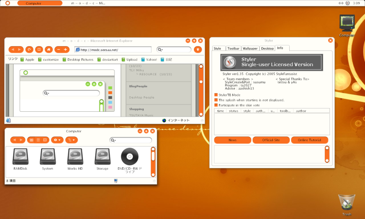Toggle Participate in the skin vote checkbox
The height and width of the screenshot is (219, 365).
click(x=216, y=105)
